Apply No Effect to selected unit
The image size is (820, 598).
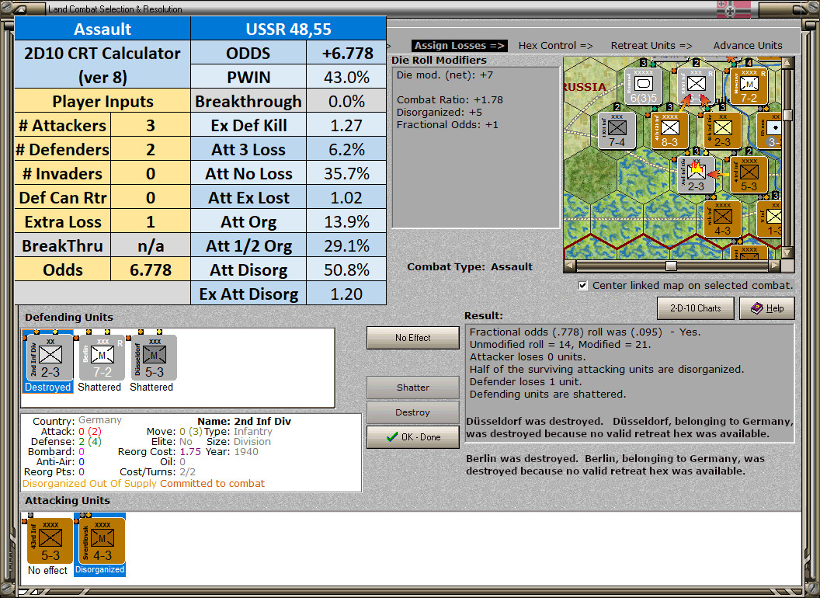coord(412,338)
